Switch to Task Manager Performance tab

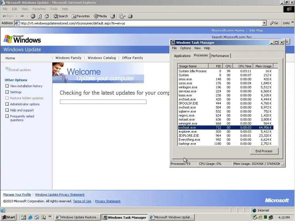[220, 56]
